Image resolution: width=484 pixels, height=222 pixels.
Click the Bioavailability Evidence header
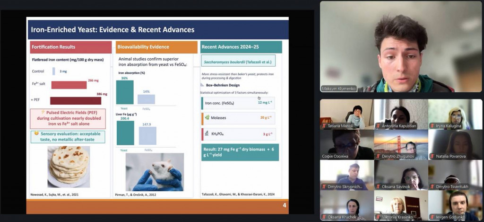(156, 47)
